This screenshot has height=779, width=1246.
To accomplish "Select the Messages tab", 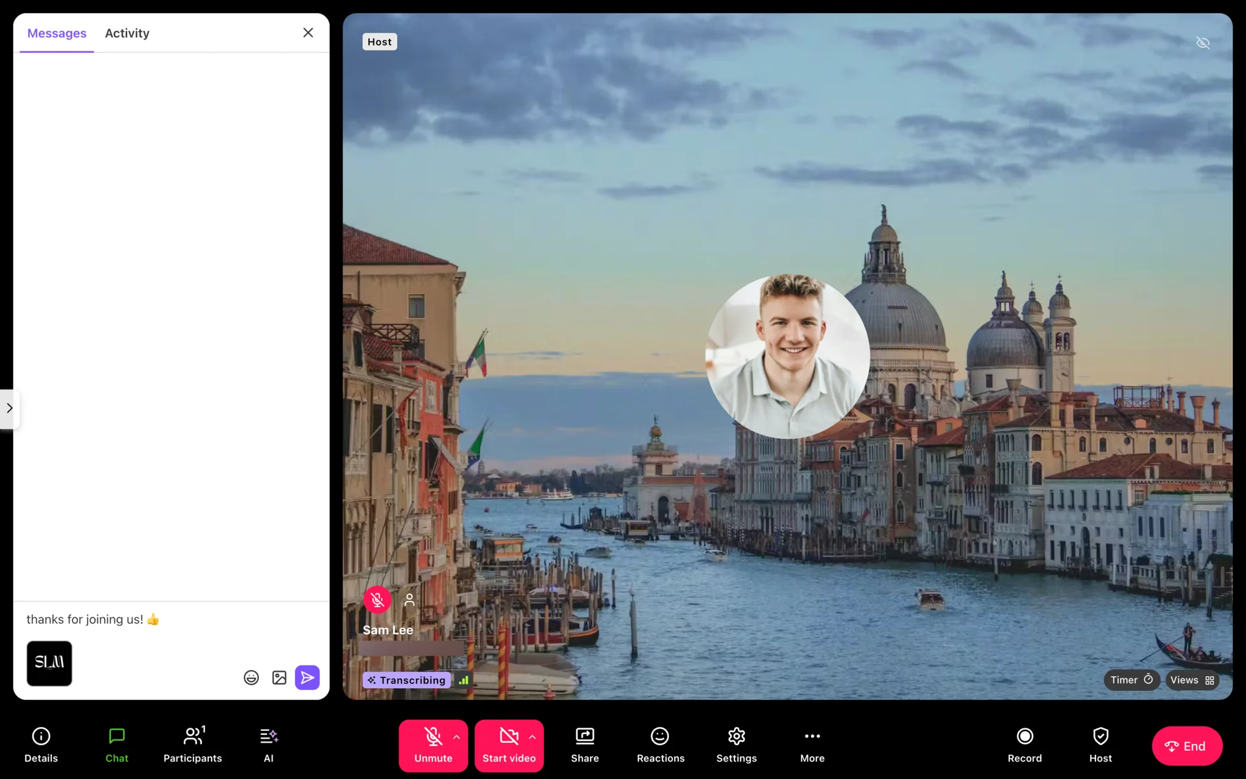I will tap(56, 33).
